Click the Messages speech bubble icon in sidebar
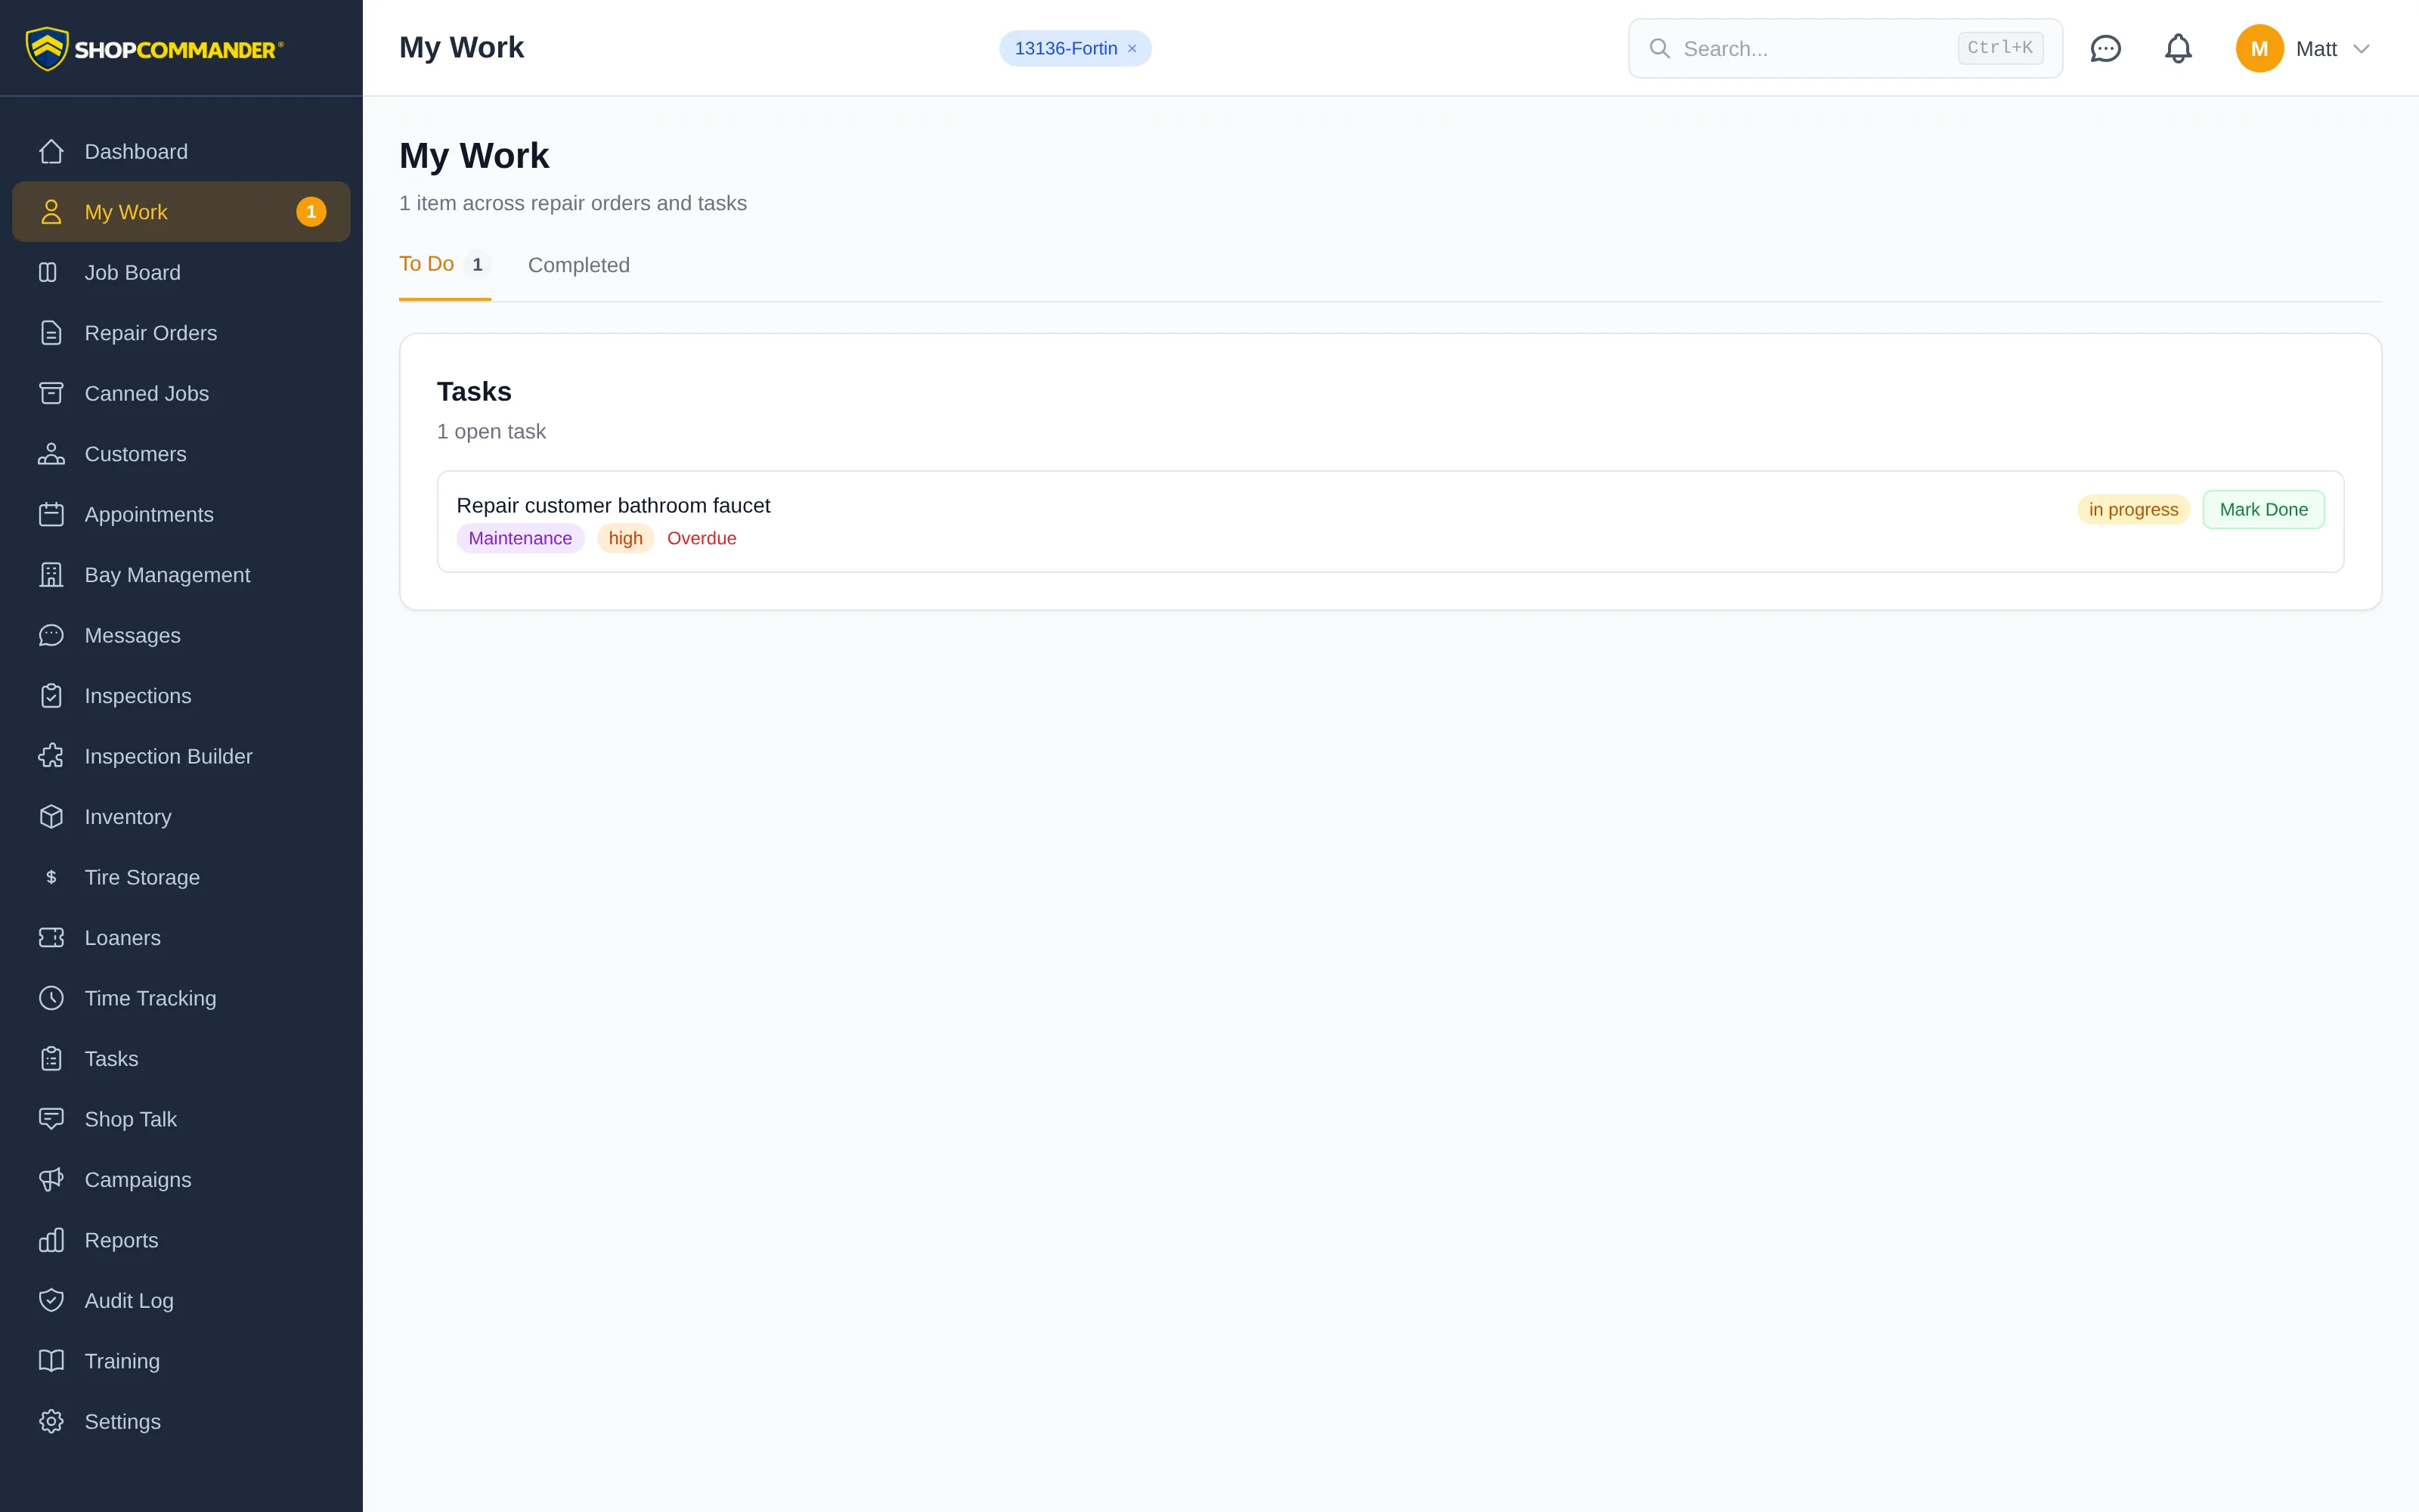This screenshot has height=1512, width=2419. pos(51,636)
